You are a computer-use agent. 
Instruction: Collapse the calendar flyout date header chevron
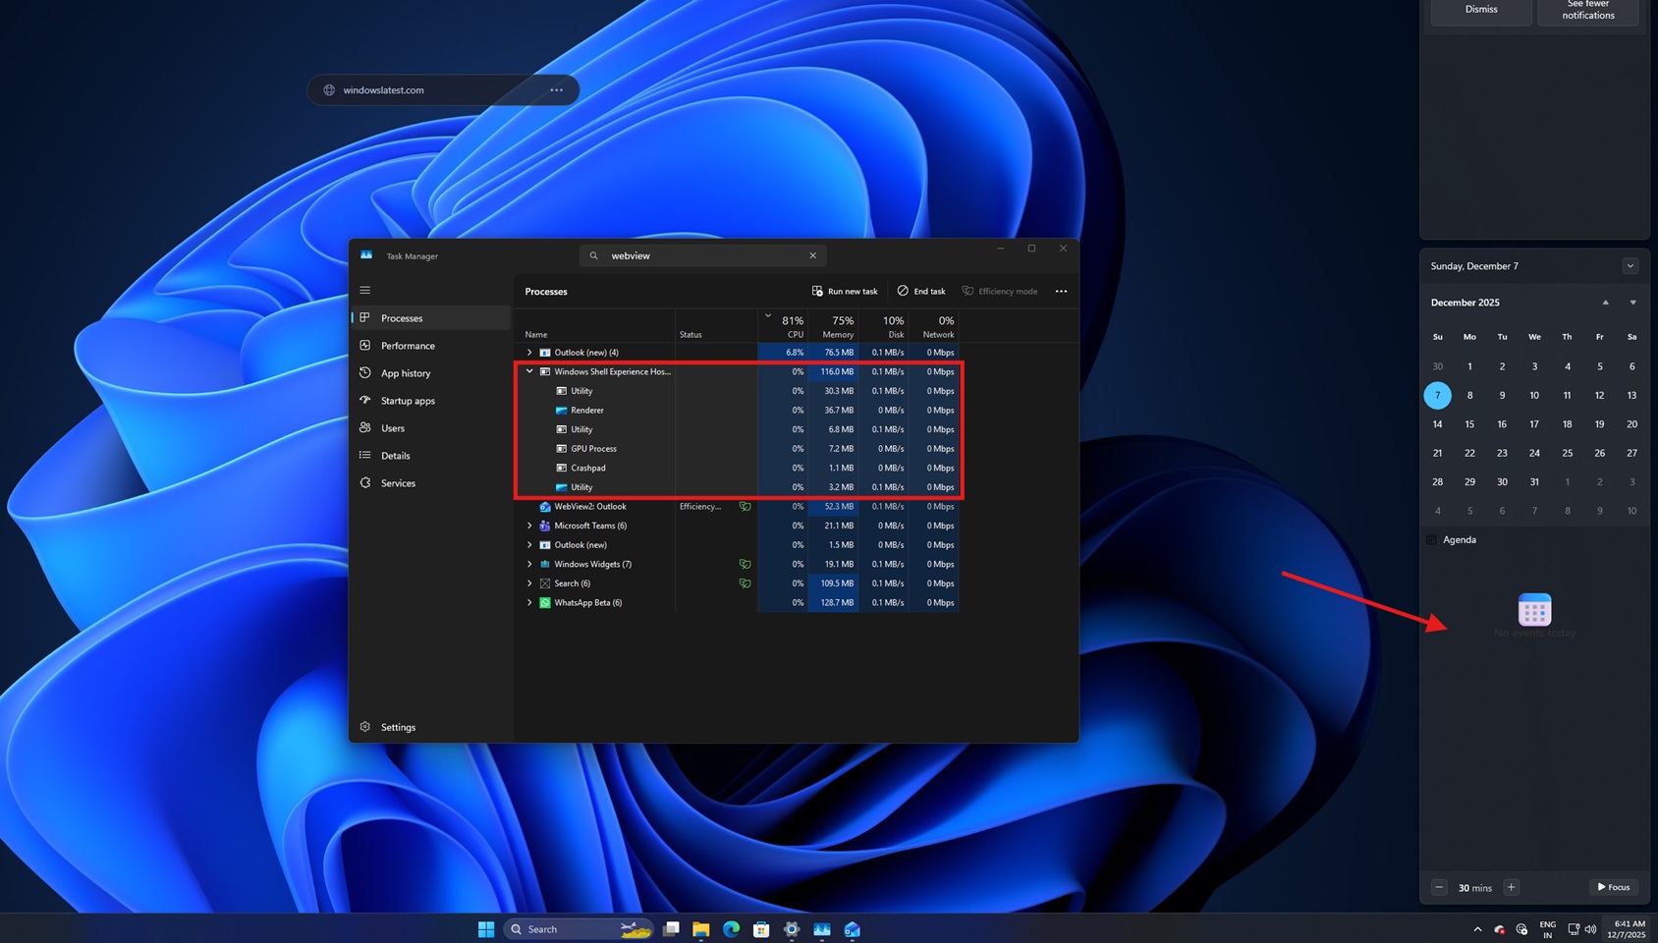(1630, 265)
